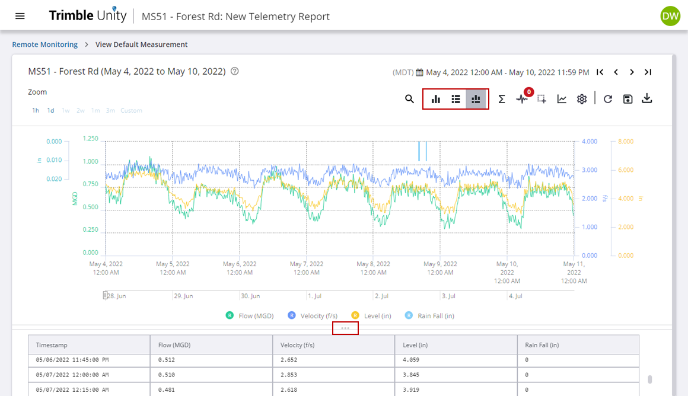Advance to the next date range
Screen dimensions: 688x396
(x=632, y=72)
